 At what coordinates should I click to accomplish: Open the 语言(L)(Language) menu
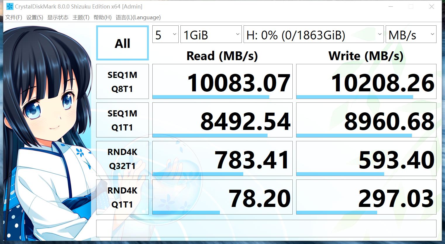[138, 18]
